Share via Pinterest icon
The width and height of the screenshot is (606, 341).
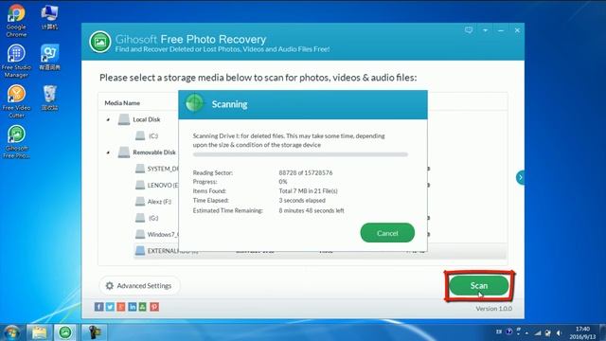tap(154, 307)
